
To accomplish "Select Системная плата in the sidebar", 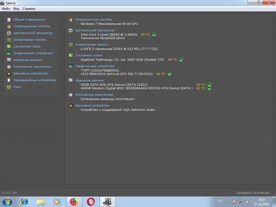I will tap(27, 47).
